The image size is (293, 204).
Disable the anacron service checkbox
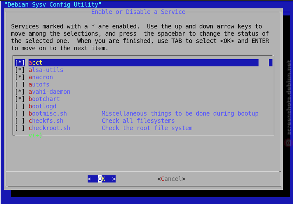pos(20,77)
